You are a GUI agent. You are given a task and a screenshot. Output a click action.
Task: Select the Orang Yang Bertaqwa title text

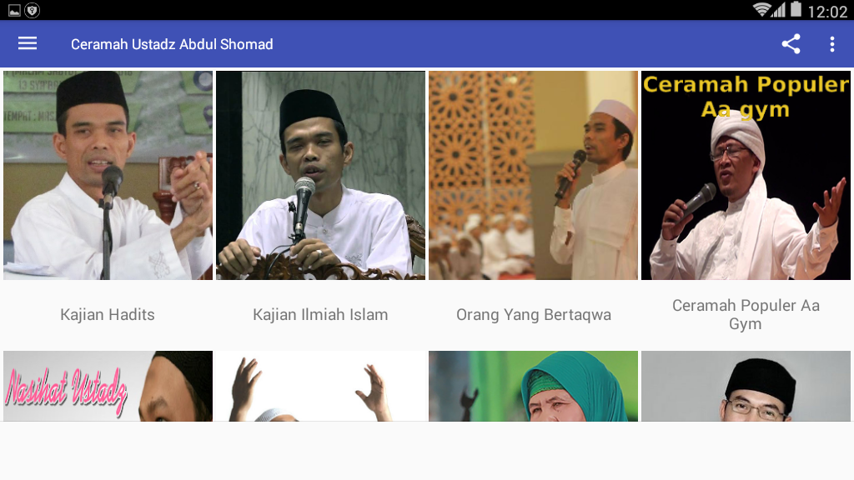pos(533,314)
